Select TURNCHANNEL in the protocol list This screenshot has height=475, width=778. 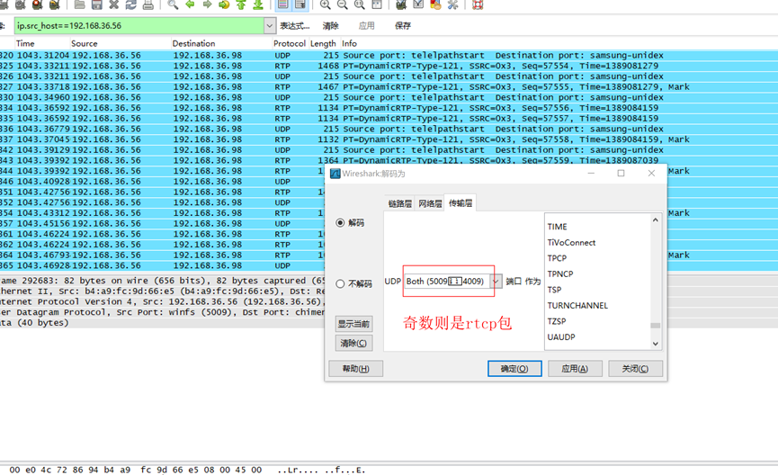tap(577, 306)
